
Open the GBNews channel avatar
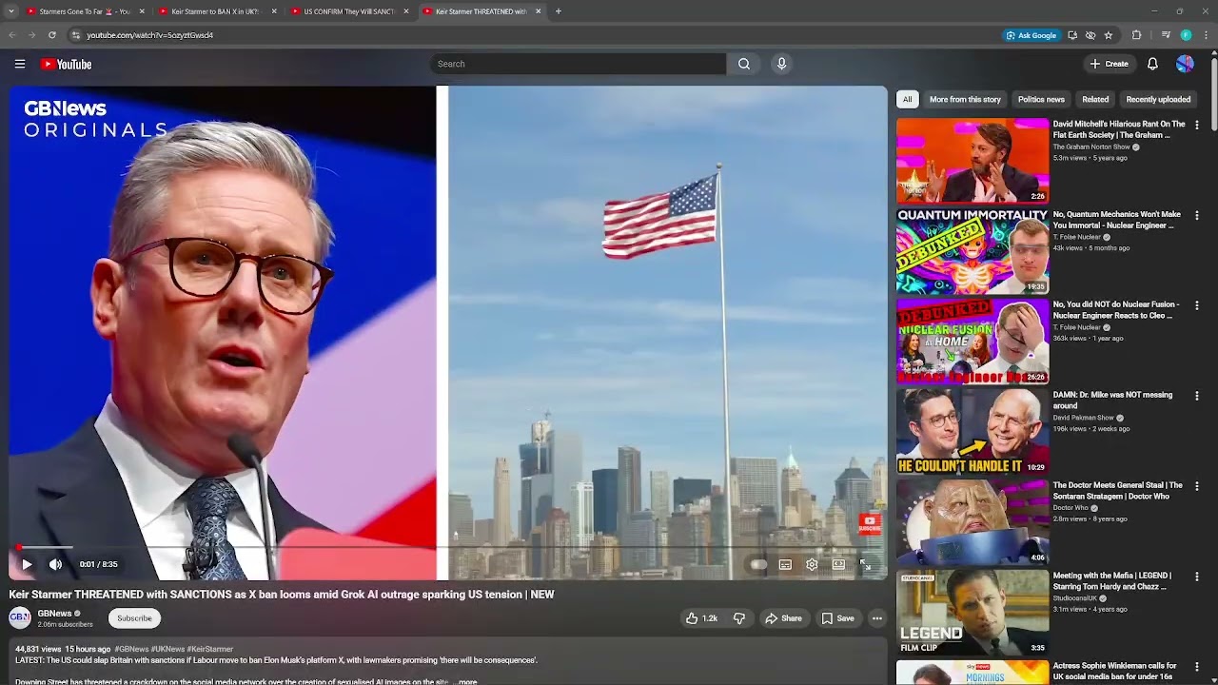[20, 618]
